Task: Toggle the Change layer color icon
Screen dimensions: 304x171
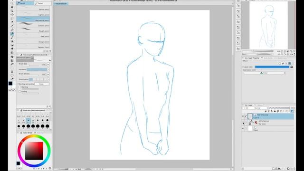Action: coord(292,111)
